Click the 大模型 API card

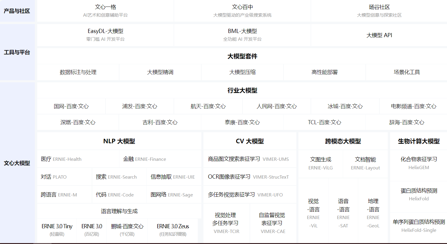click(379, 35)
